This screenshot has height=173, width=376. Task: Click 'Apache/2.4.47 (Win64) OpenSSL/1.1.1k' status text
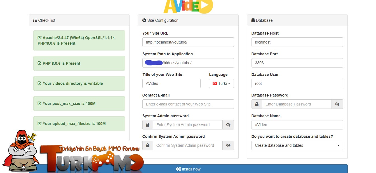coord(79,38)
